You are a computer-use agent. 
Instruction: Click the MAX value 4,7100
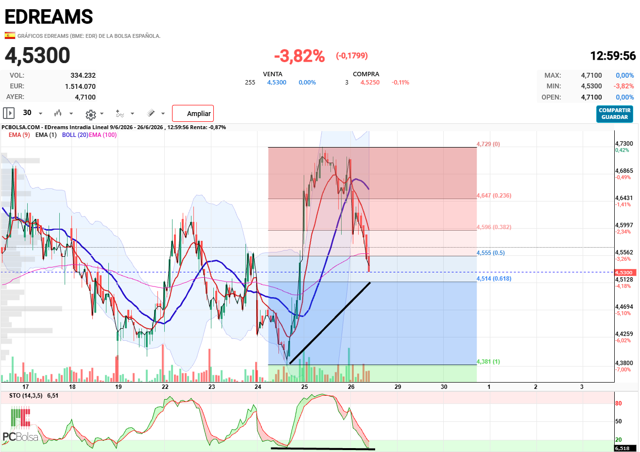[x=591, y=75]
